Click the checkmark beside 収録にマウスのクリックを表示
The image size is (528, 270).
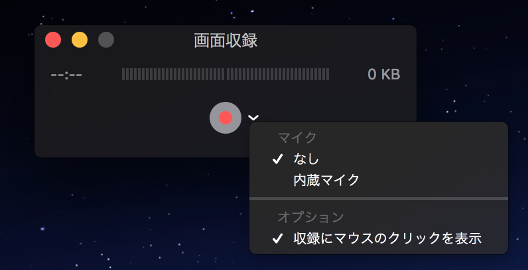[x=277, y=239]
